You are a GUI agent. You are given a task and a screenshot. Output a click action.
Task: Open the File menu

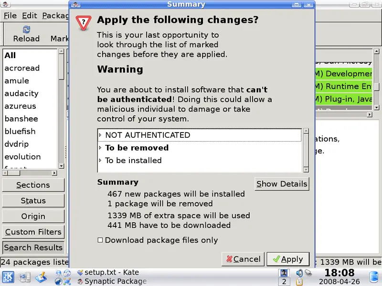pos(10,15)
